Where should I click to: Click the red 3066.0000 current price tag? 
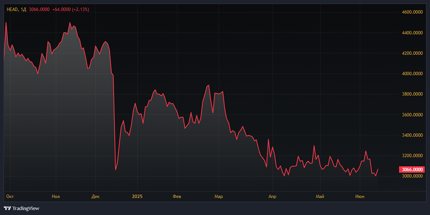pos(412,169)
